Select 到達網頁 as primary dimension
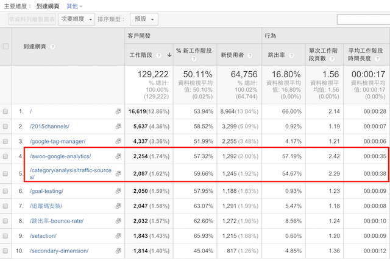390x261 pixels. pyautogui.click(x=48, y=5)
